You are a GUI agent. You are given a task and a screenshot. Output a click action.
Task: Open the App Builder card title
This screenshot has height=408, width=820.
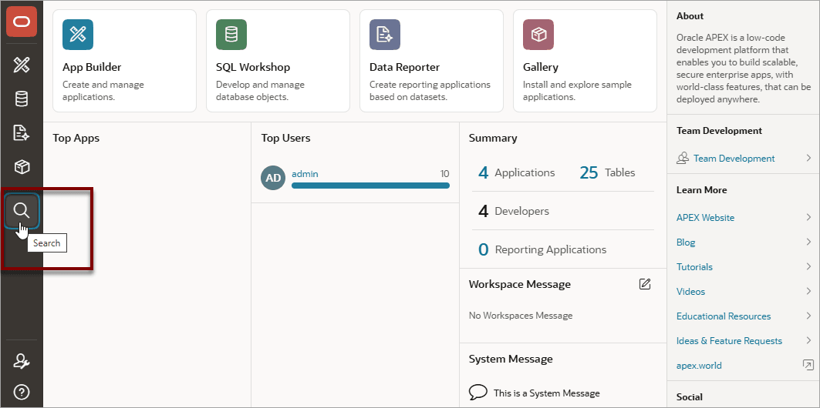tap(92, 67)
